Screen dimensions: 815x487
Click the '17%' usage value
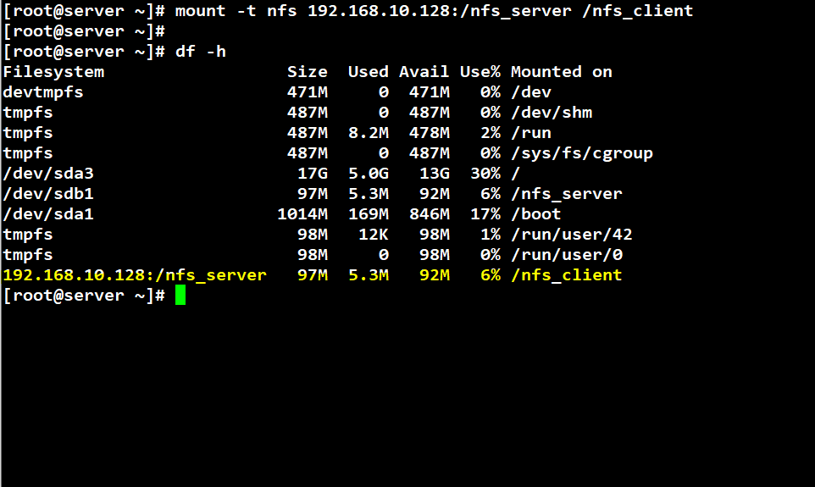pyautogui.click(x=485, y=213)
